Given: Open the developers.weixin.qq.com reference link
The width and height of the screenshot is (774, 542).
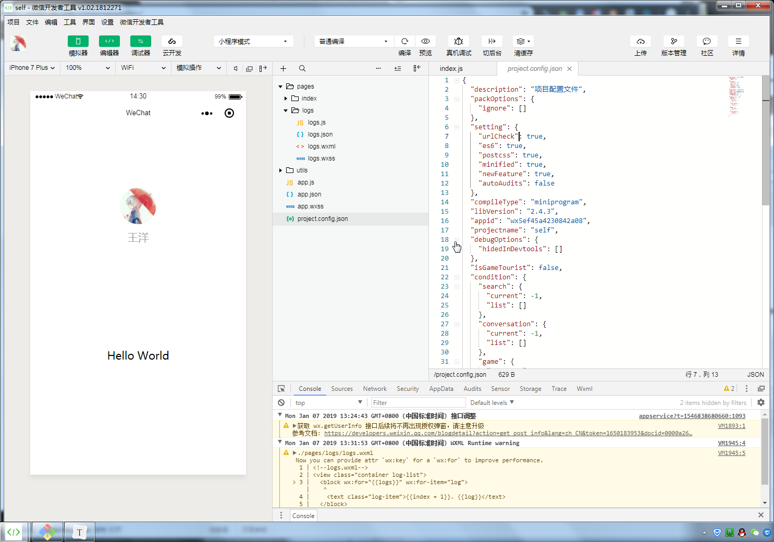Looking at the screenshot, I should coord(508,433).
